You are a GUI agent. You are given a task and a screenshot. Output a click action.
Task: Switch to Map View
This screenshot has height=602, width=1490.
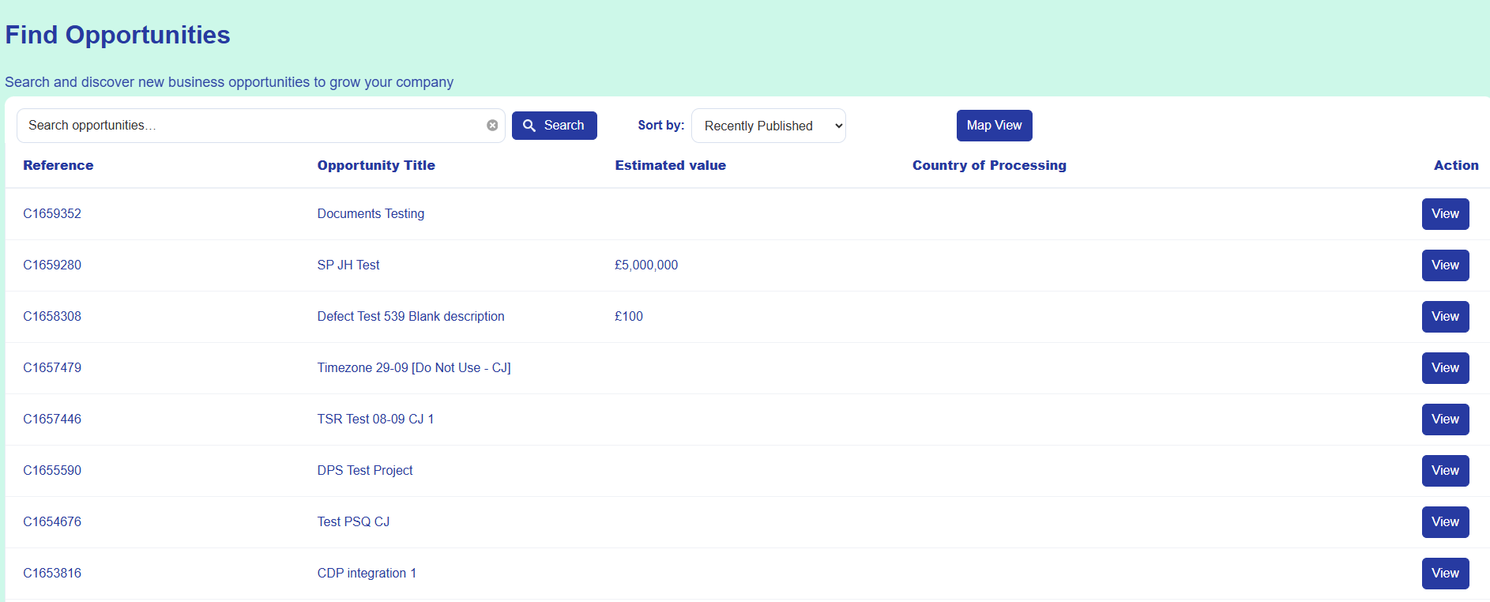coord(994,126)
